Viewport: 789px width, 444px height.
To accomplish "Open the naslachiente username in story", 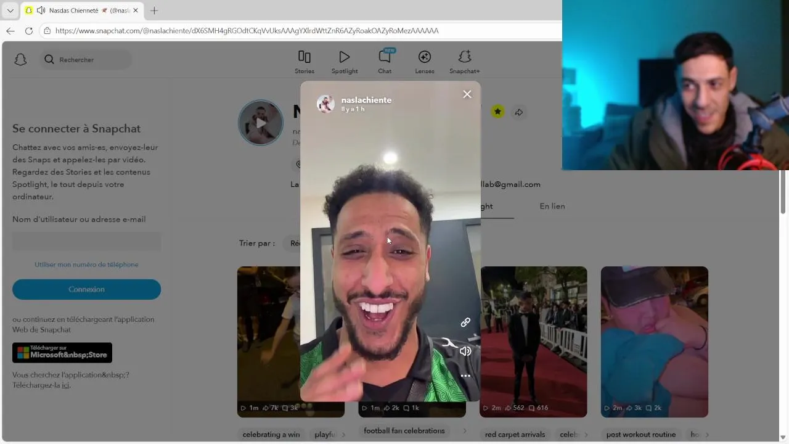I will [x=366, y=100].
